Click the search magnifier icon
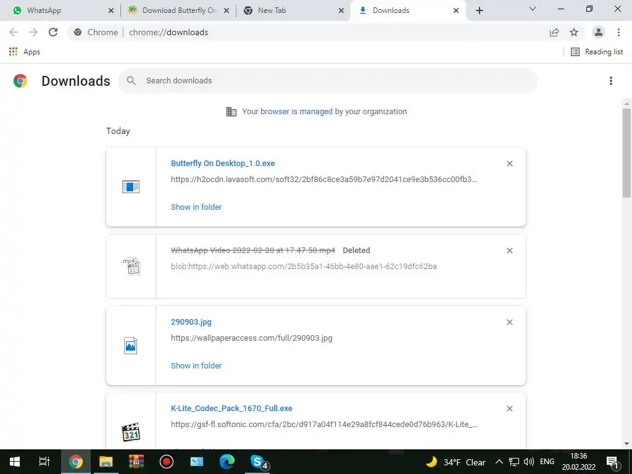This screenshot has width=632, height=474. click(x=131, y=81)
